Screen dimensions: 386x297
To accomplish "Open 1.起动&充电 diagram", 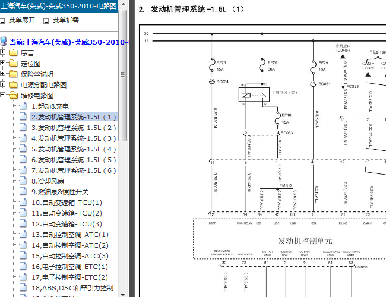I will pos(50,106).
